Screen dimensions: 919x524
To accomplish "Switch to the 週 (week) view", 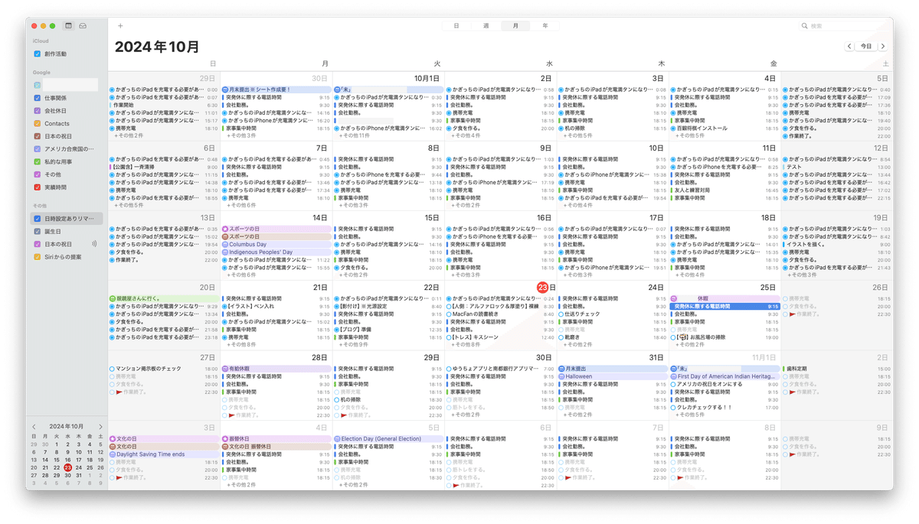I will coord(486,26).
